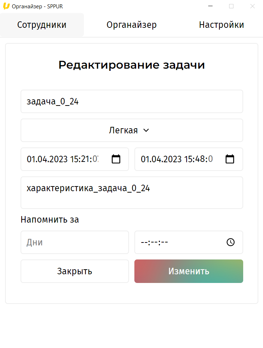
Task: Open the end date calendar picker
Action: 230,159
